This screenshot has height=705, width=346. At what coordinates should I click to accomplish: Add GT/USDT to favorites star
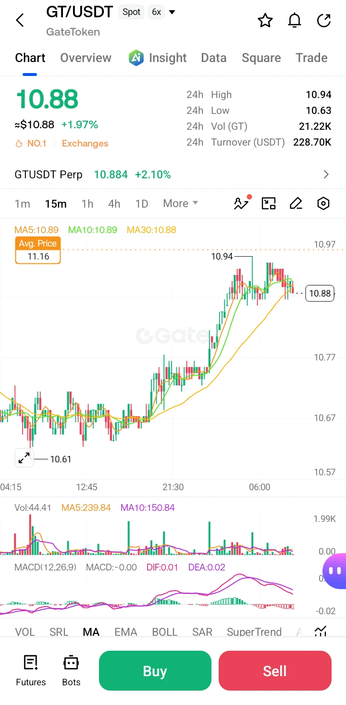pyautogui.click(x=265, y=20)
